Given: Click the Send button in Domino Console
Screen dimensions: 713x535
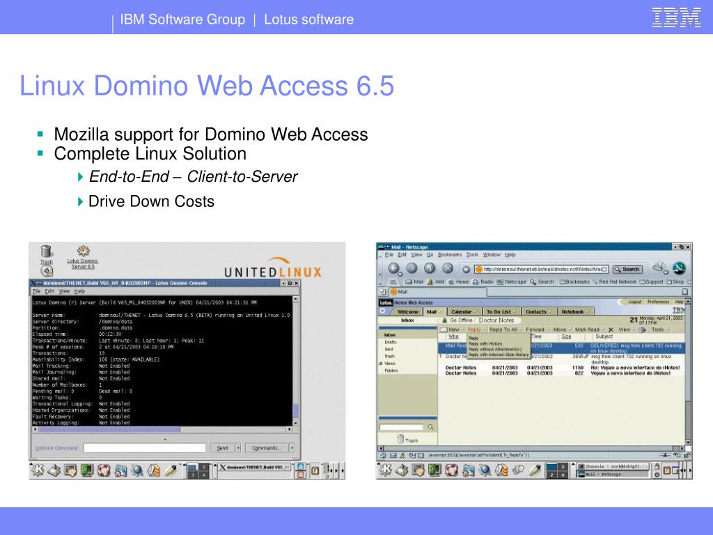Looking at the screenshot, I should click(x=222, y=448).
